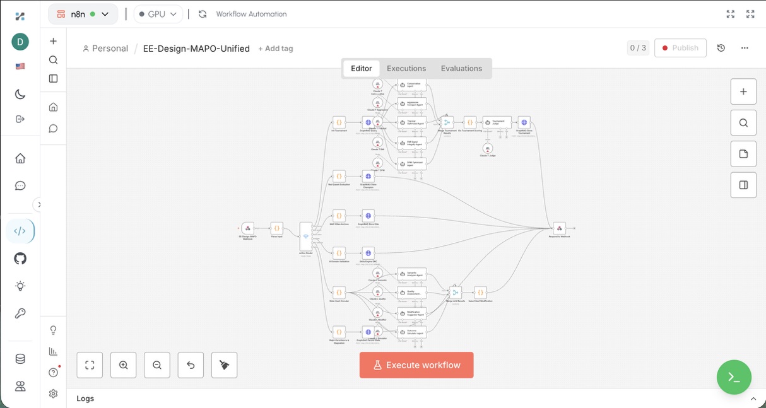Click the undo icon above the Logs panel
Viewport: 766px width, 408px height.
pyautogui.click(x=191, y=364)
